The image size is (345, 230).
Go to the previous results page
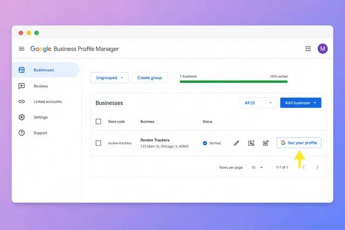click(303, 168)
